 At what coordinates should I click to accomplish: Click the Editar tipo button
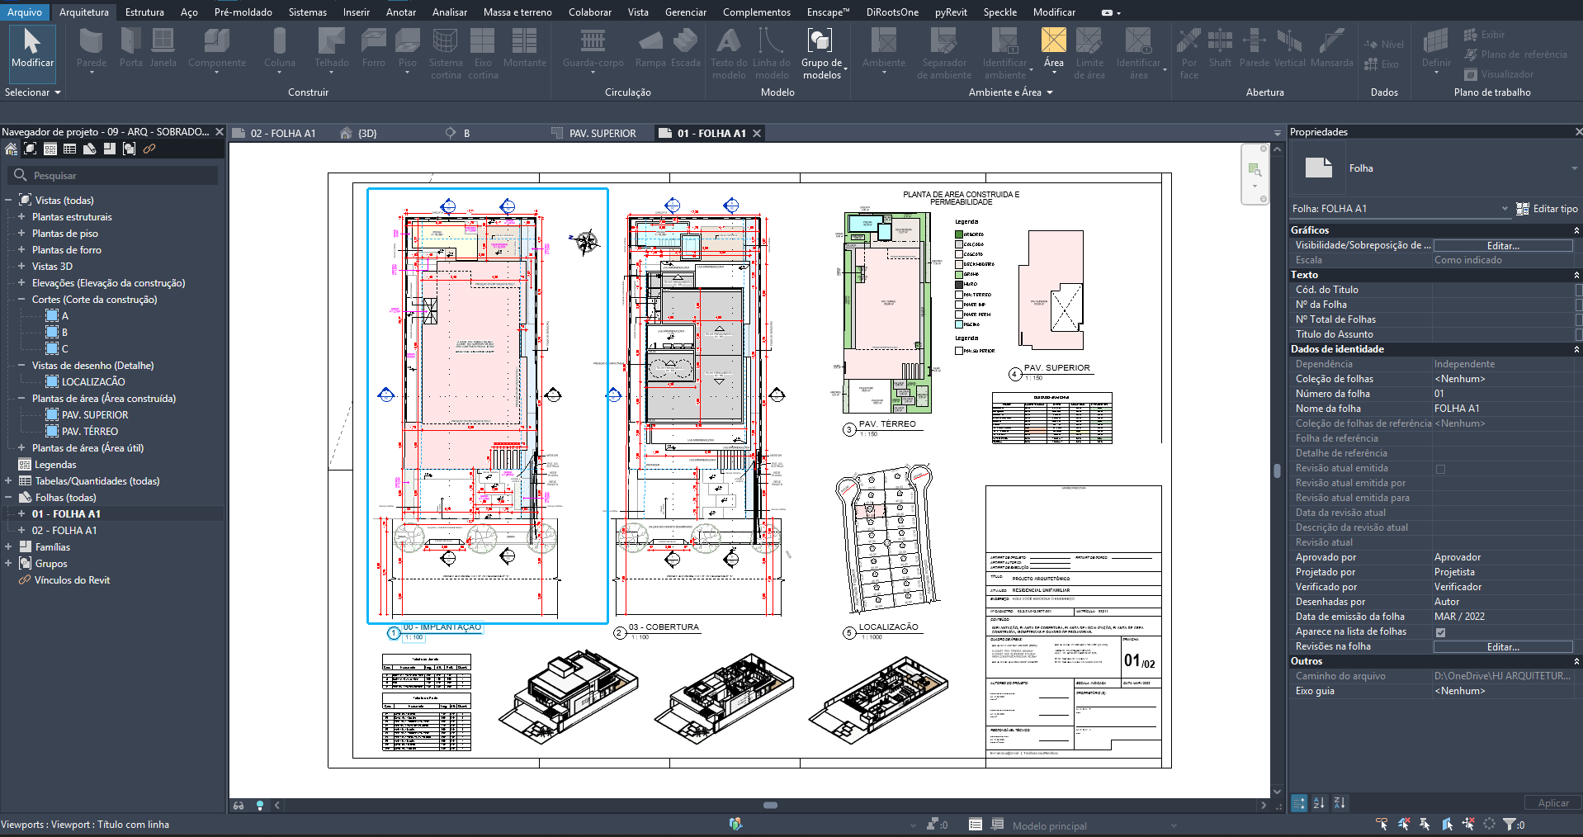point(1548,209)
